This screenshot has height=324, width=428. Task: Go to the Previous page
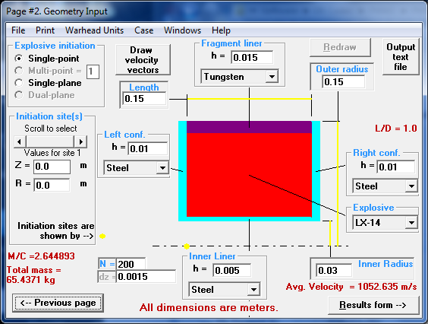coord(58,303)
